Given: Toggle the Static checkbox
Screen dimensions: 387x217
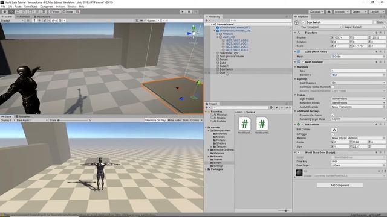Looking at the screenshot, I should (x=375, y=22).
